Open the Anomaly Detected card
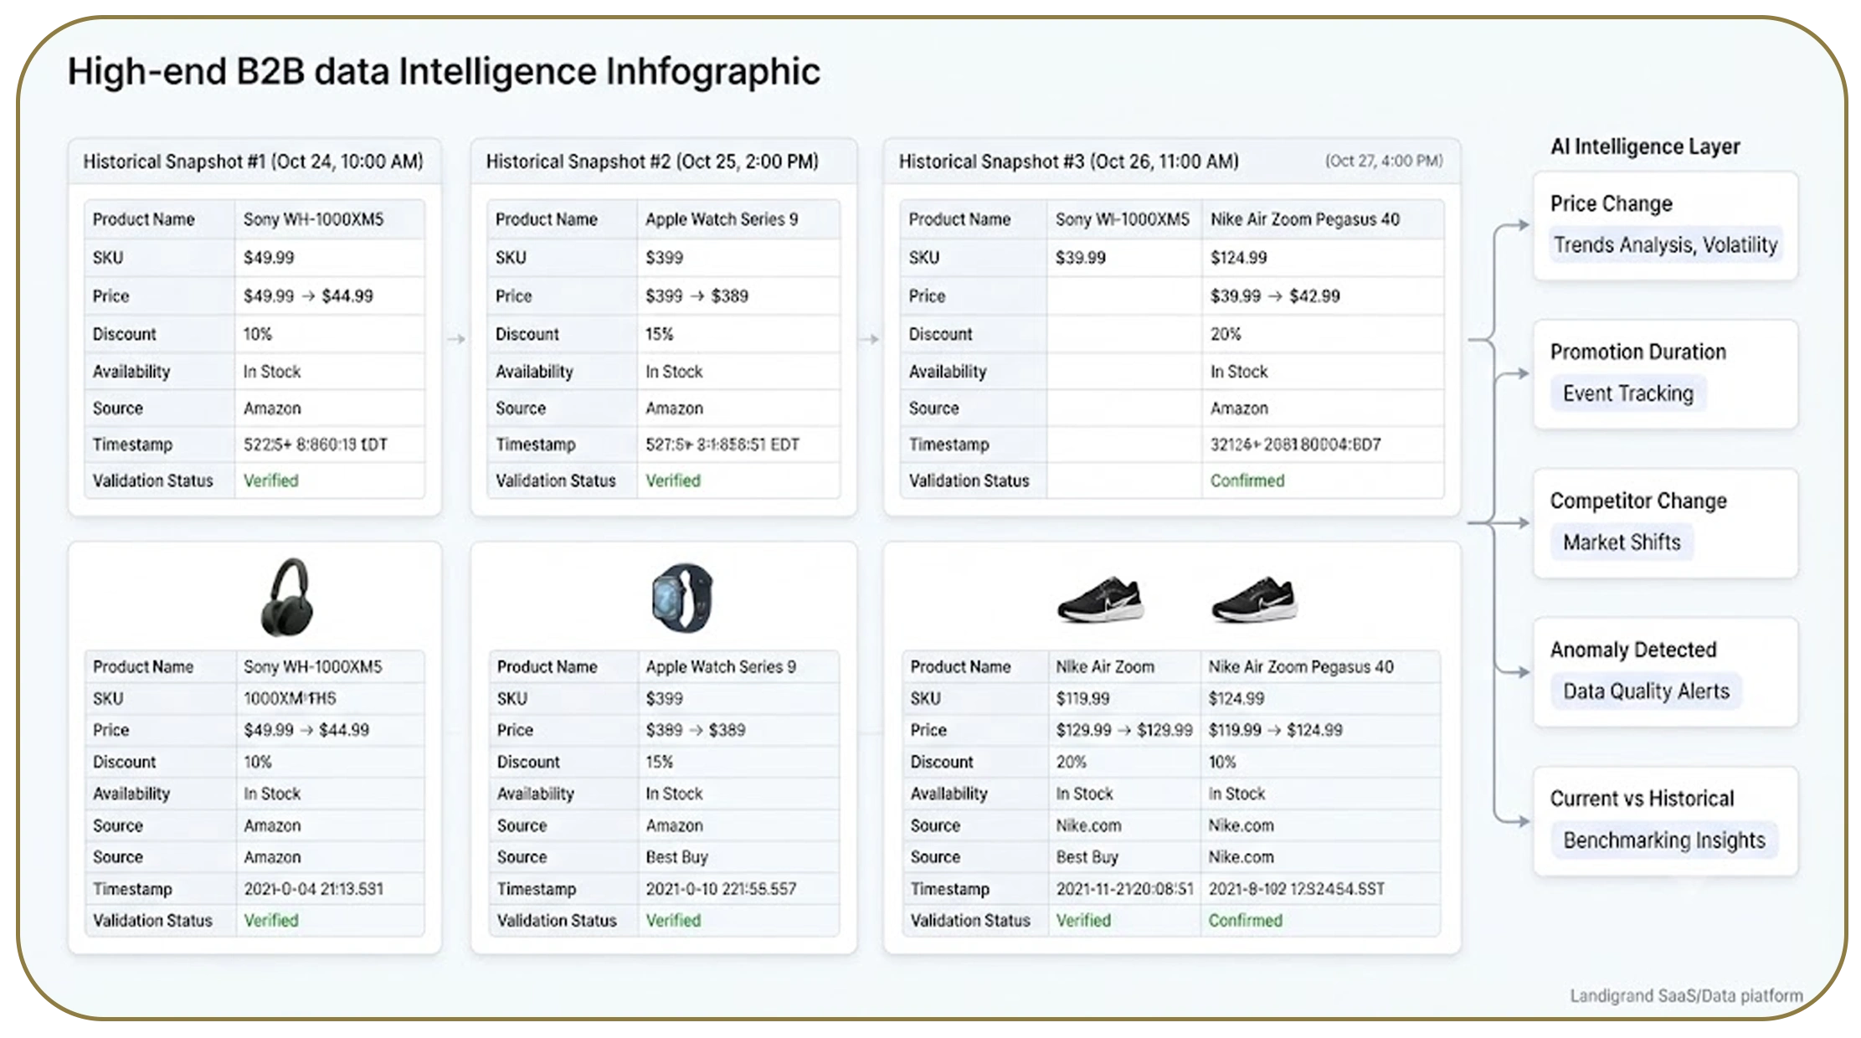Image resolution: width=1861 pixels, height=1038 pixels. (1665, 672)
